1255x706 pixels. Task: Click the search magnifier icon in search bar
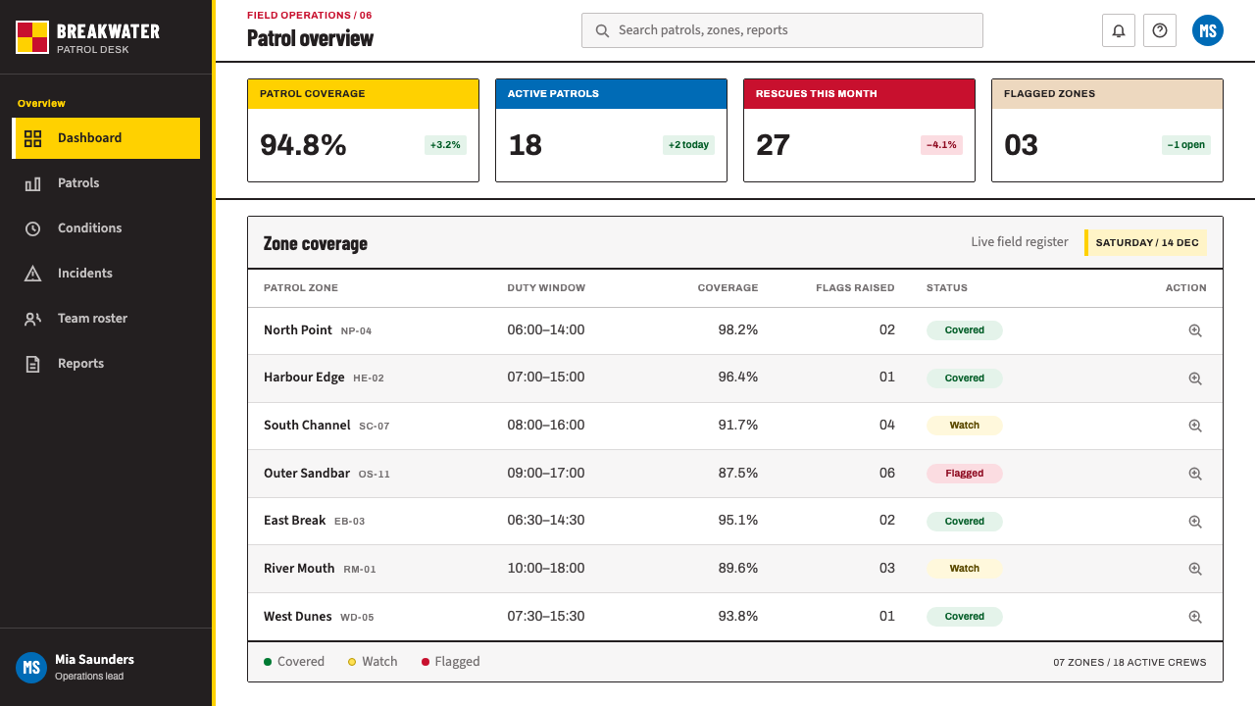pyautogui.click(x=602, y=30)
